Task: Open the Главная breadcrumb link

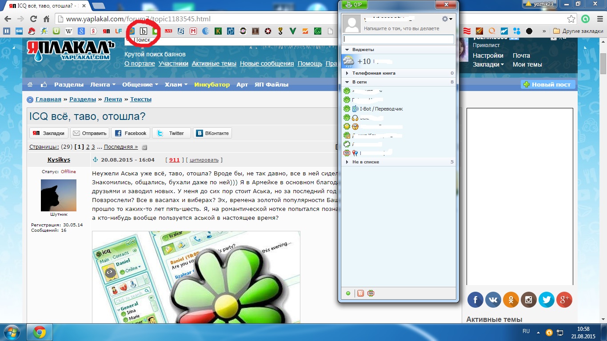Action: pos(48,99)
